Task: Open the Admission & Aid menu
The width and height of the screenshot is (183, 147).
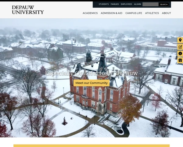Action: [x=111, y=13]
